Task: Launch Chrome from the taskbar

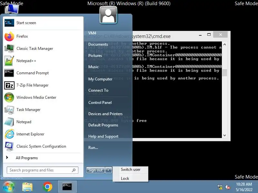Action: [47, 187]
